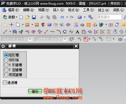Screen dimensions: 126x104
Task: Click the pattern feature grid icon
Action: point(89,25)
